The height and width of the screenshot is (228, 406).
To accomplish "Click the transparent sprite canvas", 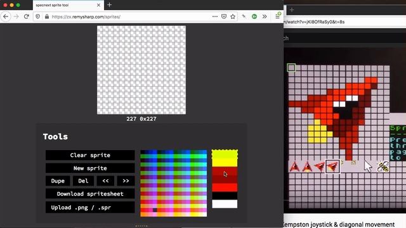I will point(141,70).
